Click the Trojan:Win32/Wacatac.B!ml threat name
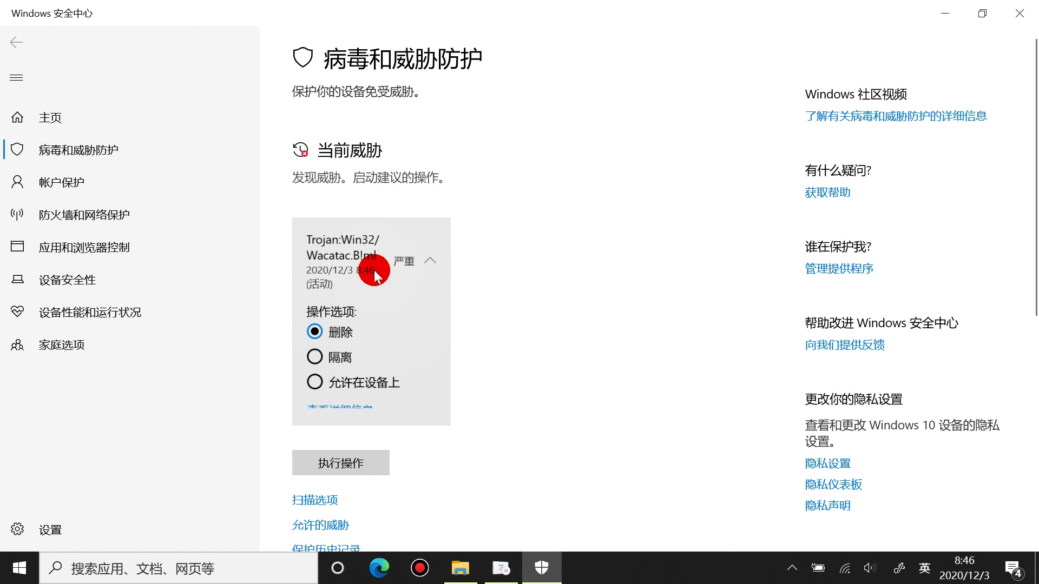1039x584 pixels. 343,247
